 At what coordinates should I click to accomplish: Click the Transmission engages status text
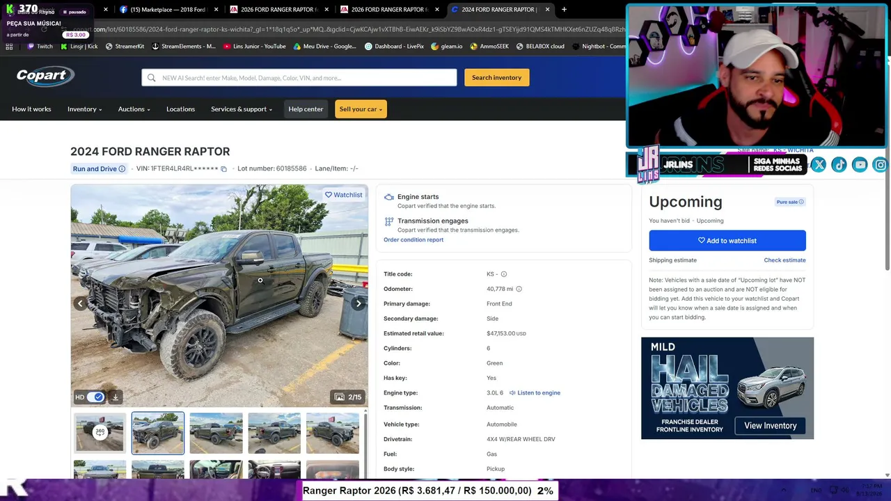433,221
